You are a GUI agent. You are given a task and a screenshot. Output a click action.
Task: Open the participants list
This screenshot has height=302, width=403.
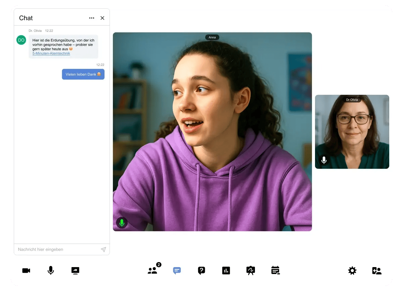pos(153,270)
